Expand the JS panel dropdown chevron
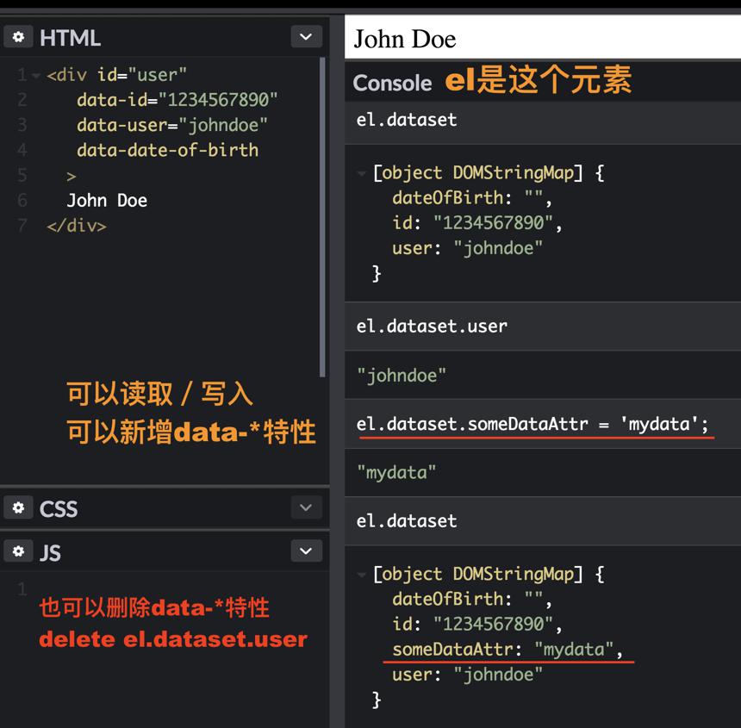This screenshot has height=728, width=741. (306, 551)
